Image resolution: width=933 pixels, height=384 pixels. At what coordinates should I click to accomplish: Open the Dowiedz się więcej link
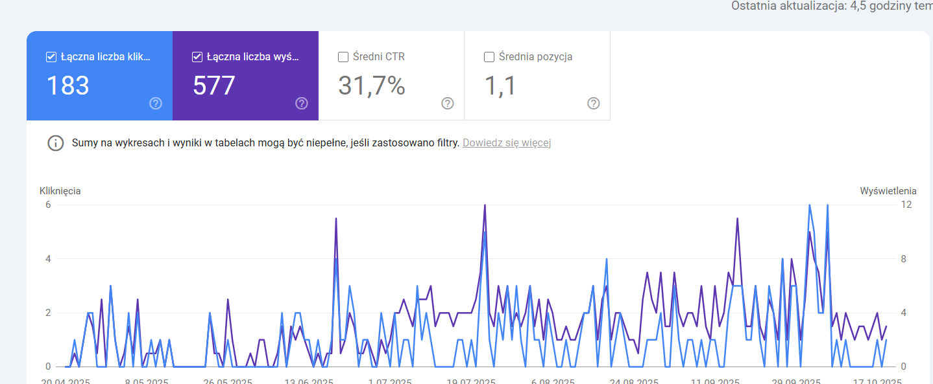(507, 143)
